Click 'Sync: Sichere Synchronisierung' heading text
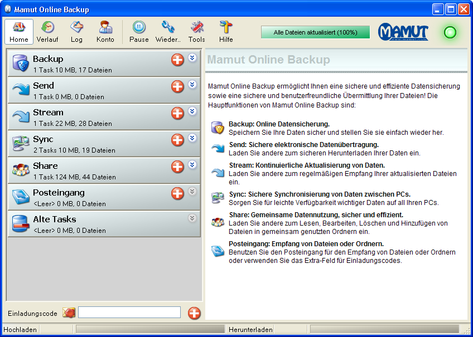Image resolution: width=473 pixels, height=337 pixels. (320, 194)
